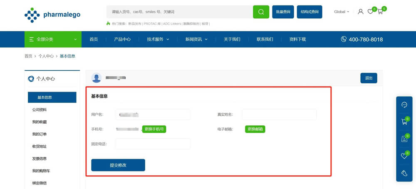Click the cart icon in floating sidebar

404,122
